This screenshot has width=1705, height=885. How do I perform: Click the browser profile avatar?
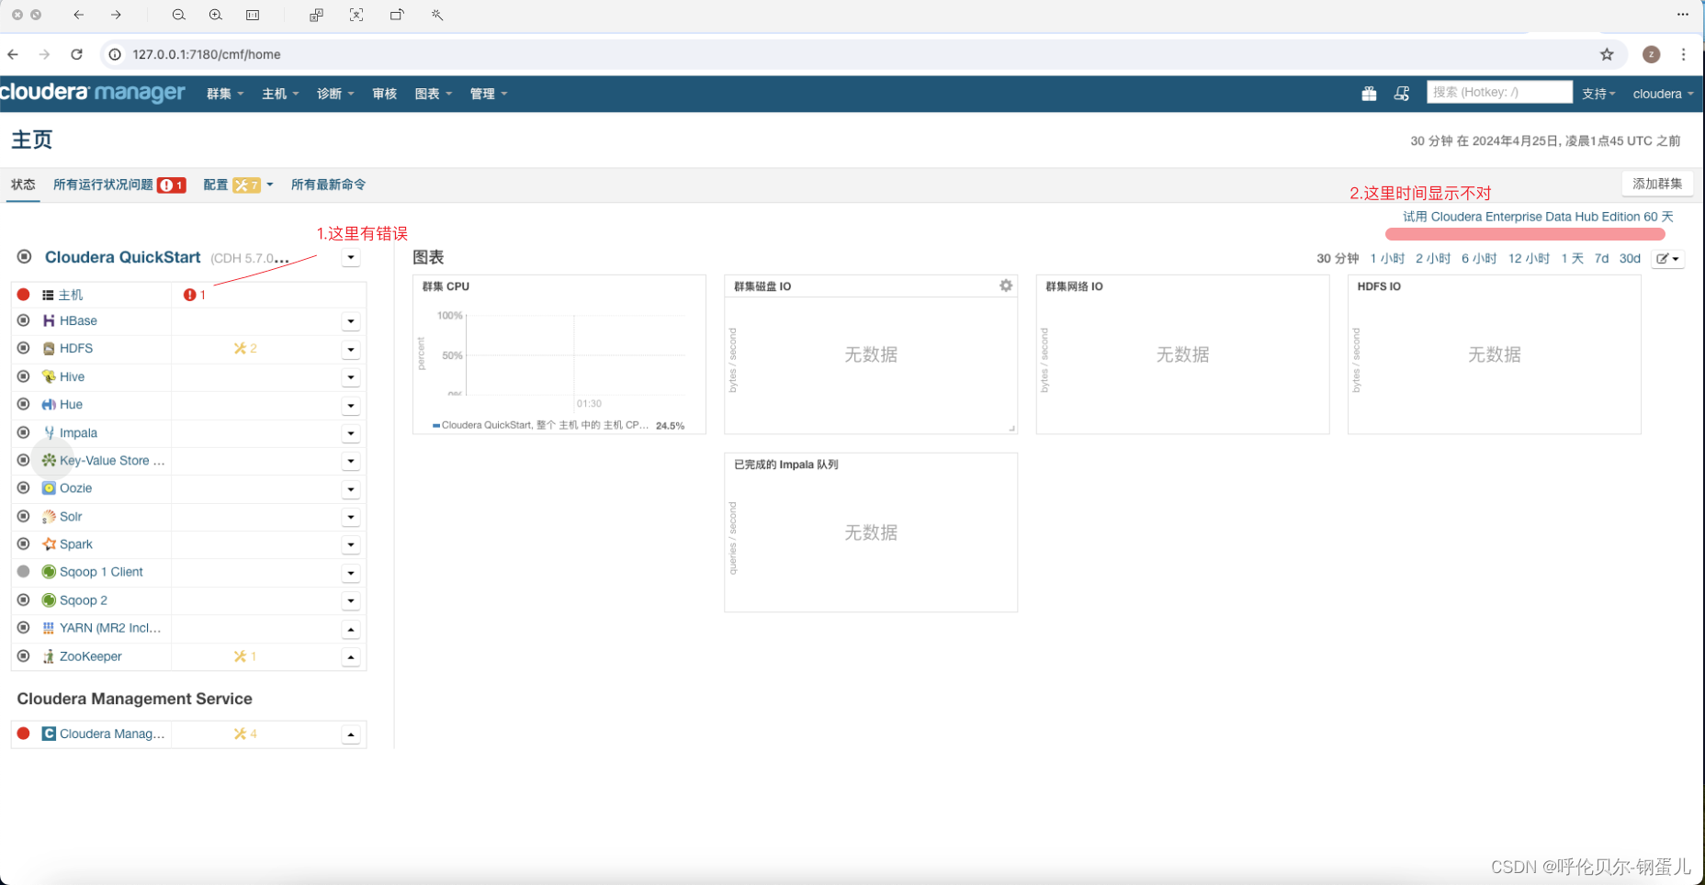pos(1651,54)
